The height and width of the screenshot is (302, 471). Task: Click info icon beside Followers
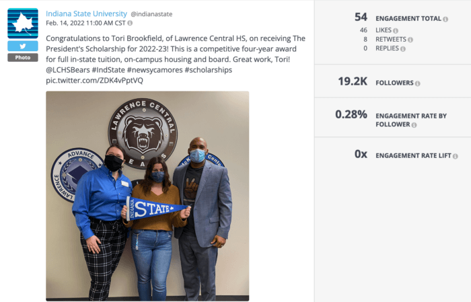coord(418,83)
